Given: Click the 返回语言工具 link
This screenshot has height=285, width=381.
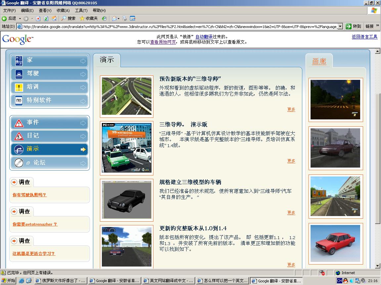Looking at the screenshot, I should click(364, 37).
